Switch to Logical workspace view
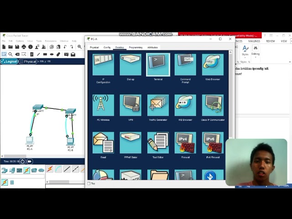The width and height of the screenshot is (292, 219). [x=9, y=62]
